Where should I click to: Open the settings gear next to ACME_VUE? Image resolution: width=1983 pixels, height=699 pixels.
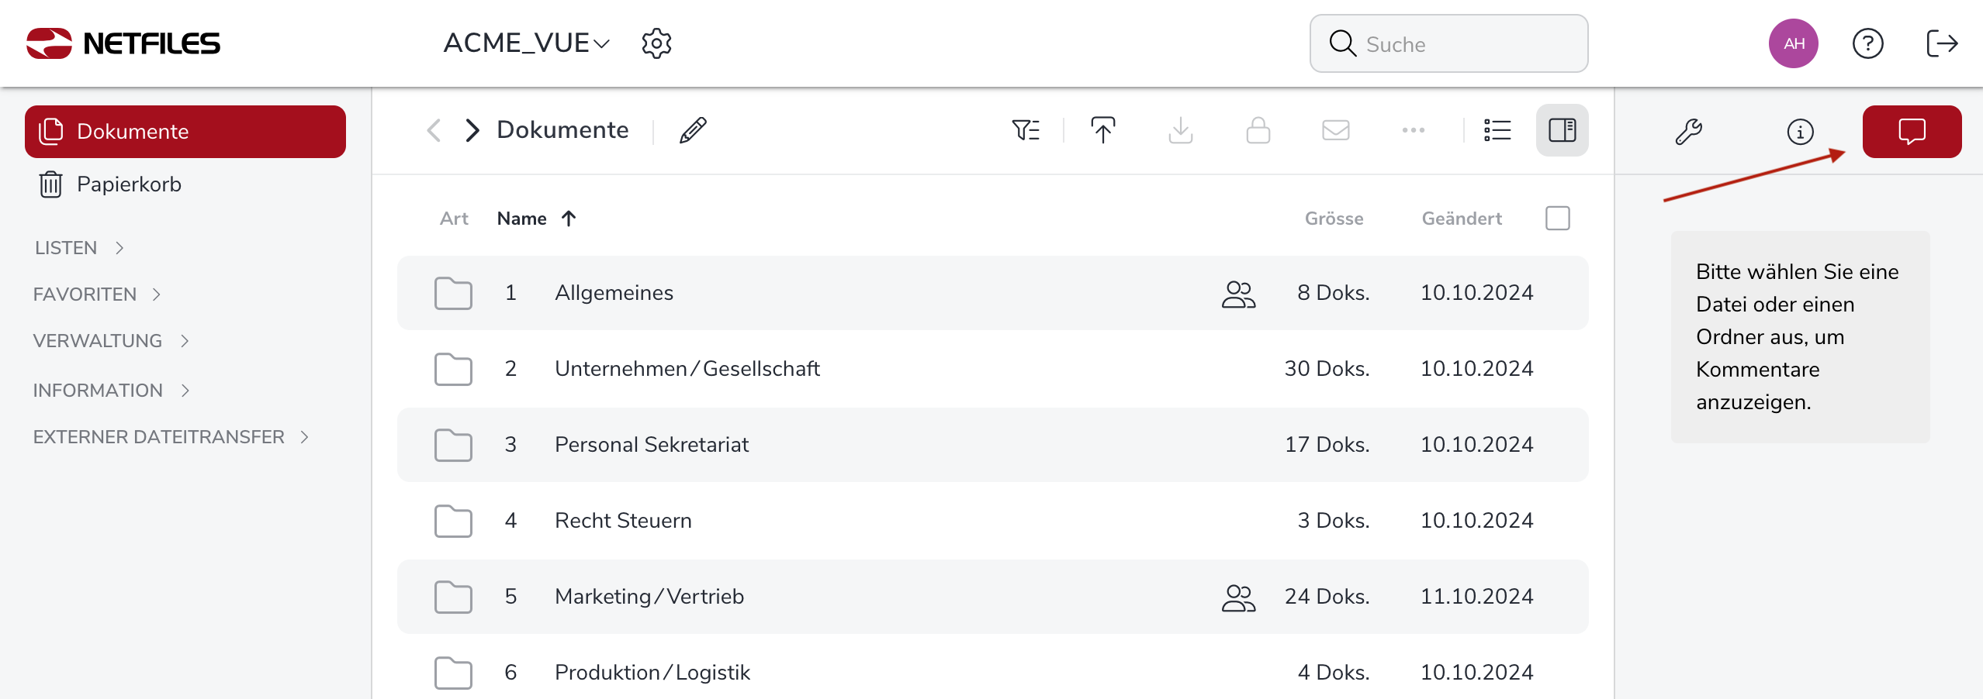coord(656,43)
